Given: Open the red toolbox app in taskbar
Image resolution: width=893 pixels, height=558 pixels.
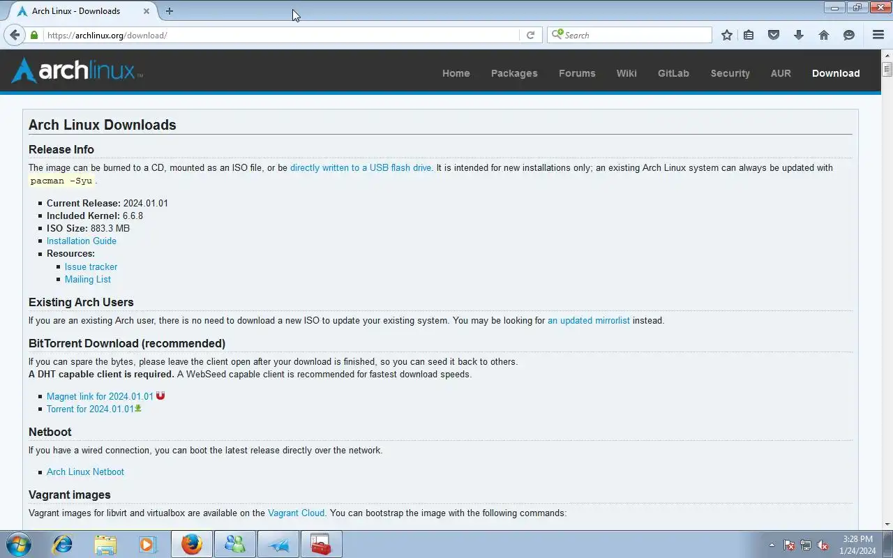Looking at the screenshot, I should click(322, 544).
